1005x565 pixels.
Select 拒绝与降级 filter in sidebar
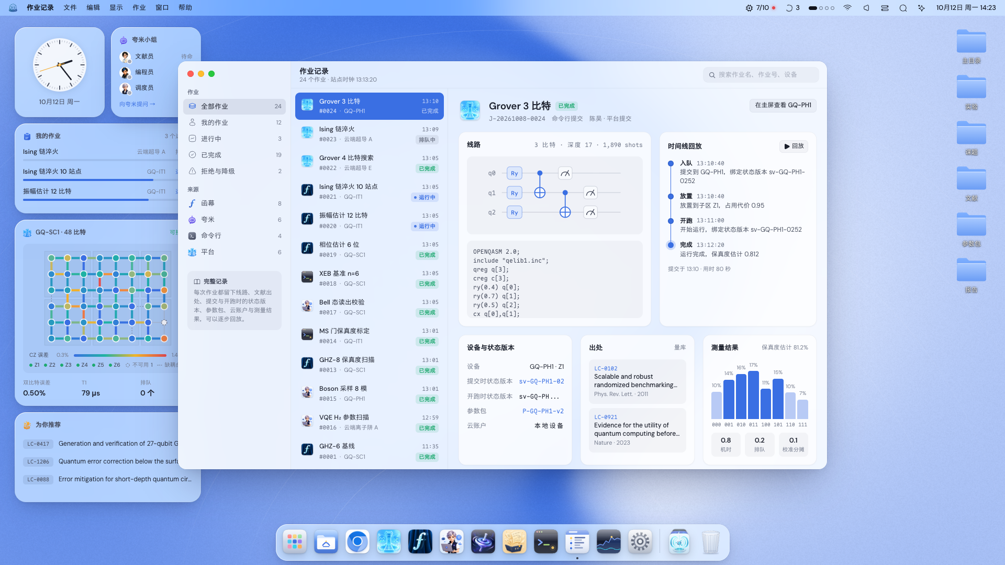pos(234,171)
